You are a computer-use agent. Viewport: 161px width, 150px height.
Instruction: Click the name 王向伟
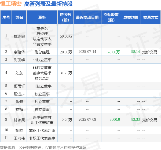pyautogui.click(x=19, y=138)
